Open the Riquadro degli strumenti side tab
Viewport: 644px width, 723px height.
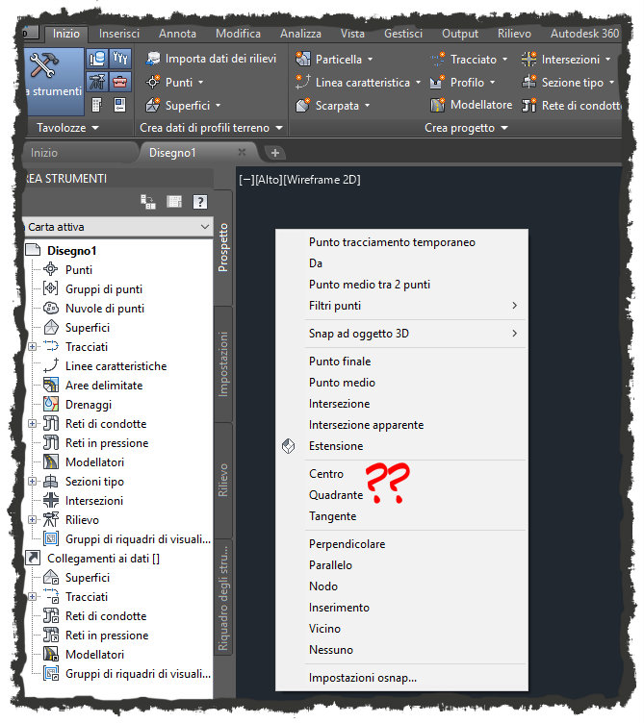coord(223,597)
